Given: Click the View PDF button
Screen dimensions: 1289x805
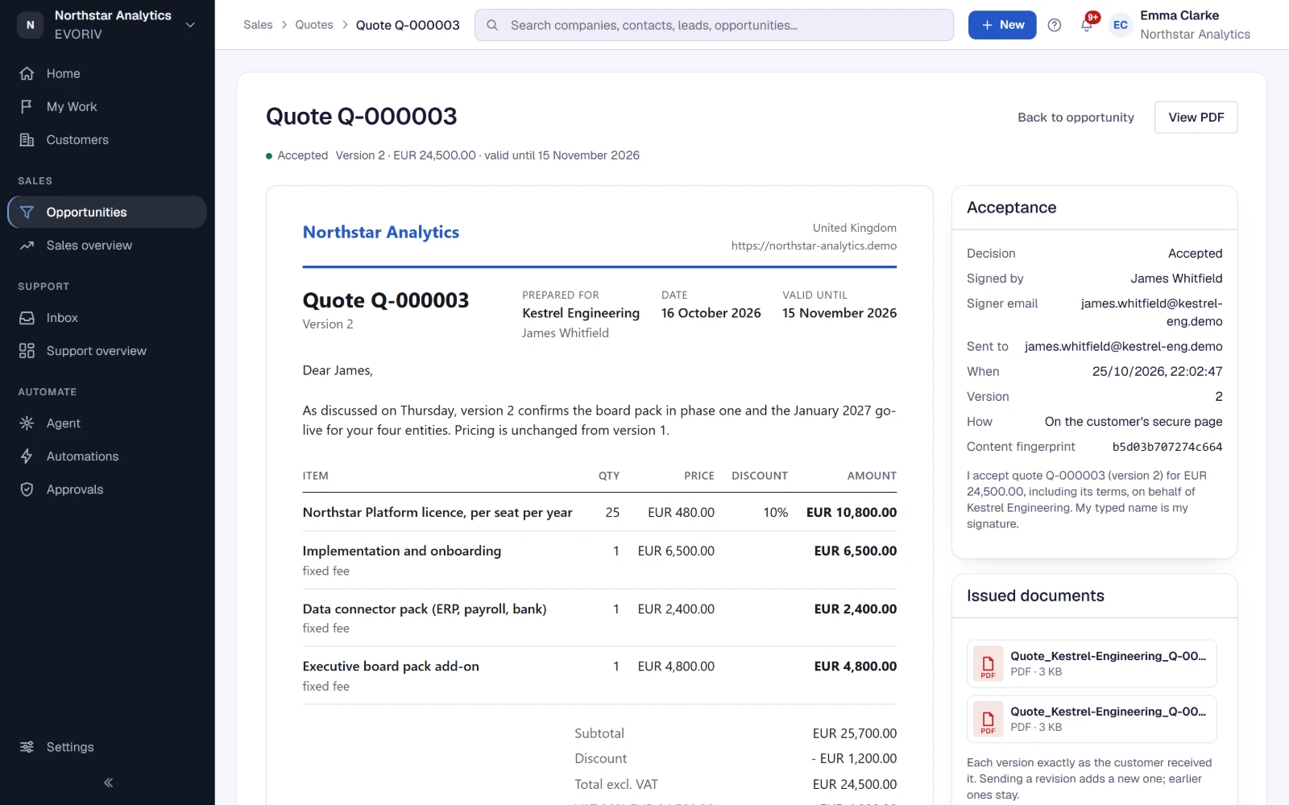Looking at the screenshot, I should (1196, 117).
